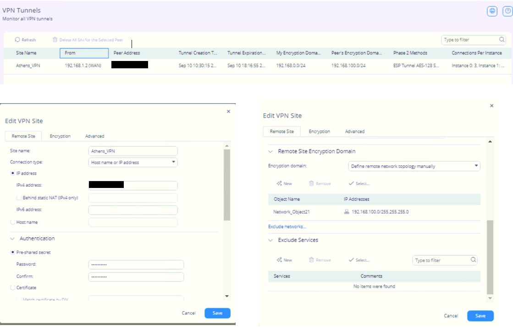Click scroll-down arrow in left dialog

tap(227, 296)
